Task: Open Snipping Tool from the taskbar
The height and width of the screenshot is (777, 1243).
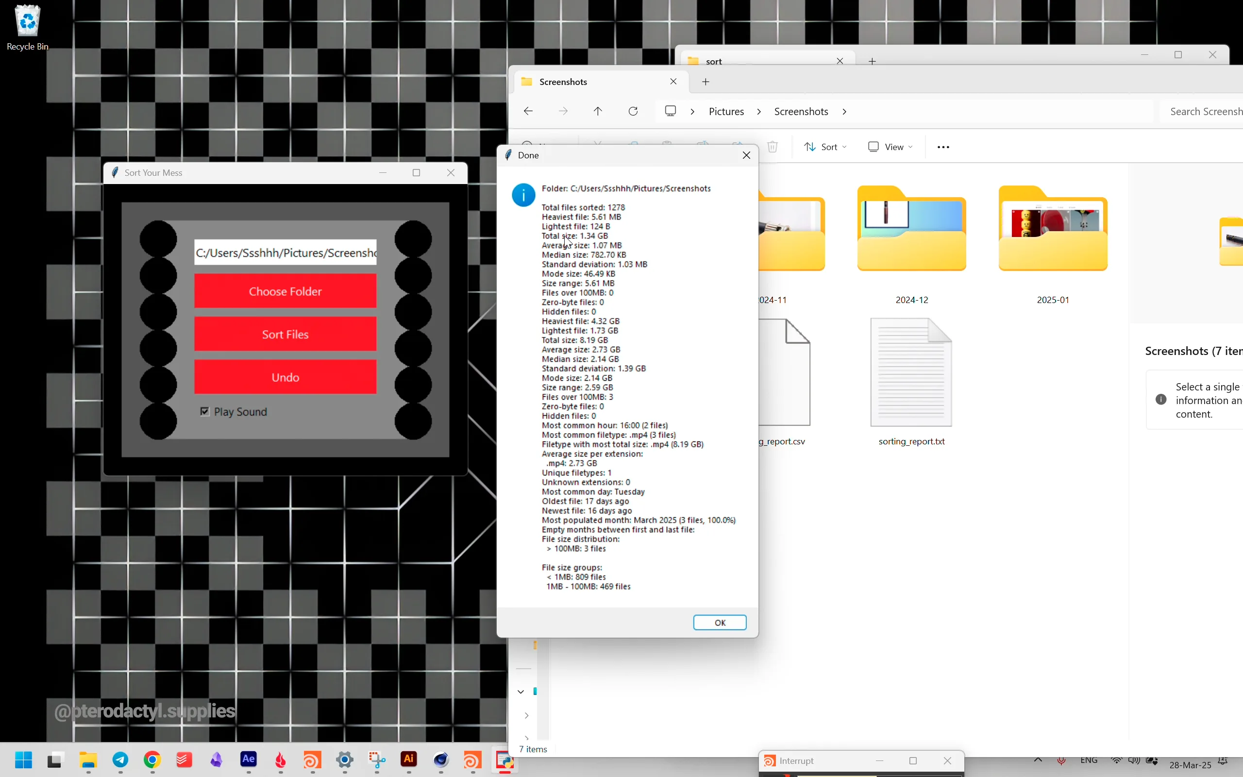Action: (x=377, y=760)
